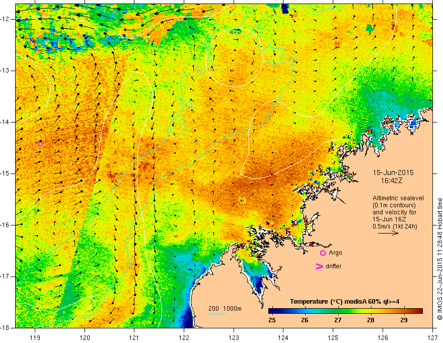This screenshot has height=343, width=443.
Task: Select the 'drifter' legend label
Action: (333, 266)
